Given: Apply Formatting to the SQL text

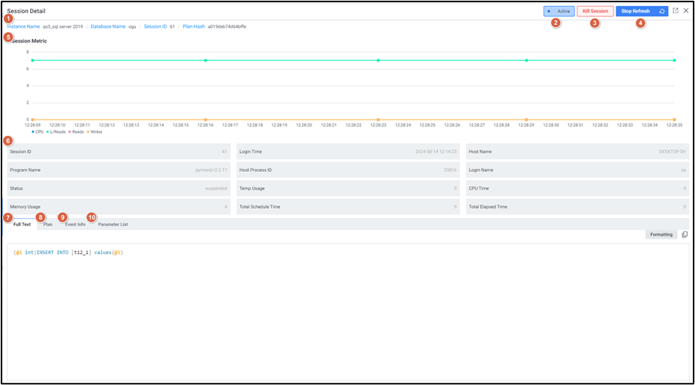Looking at the screenshot, I should coord(661,234).
